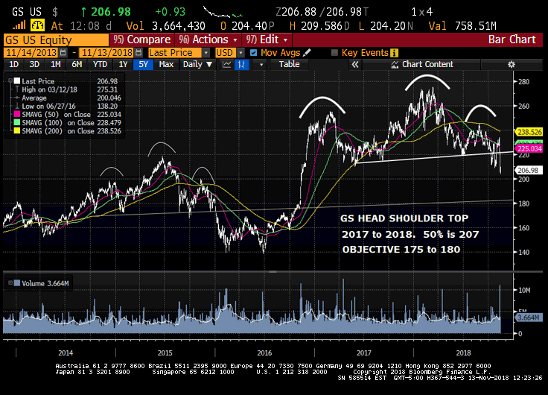Collapse the Volume legend toggle
The image size is (548, 395).
(x=10, y=283)
